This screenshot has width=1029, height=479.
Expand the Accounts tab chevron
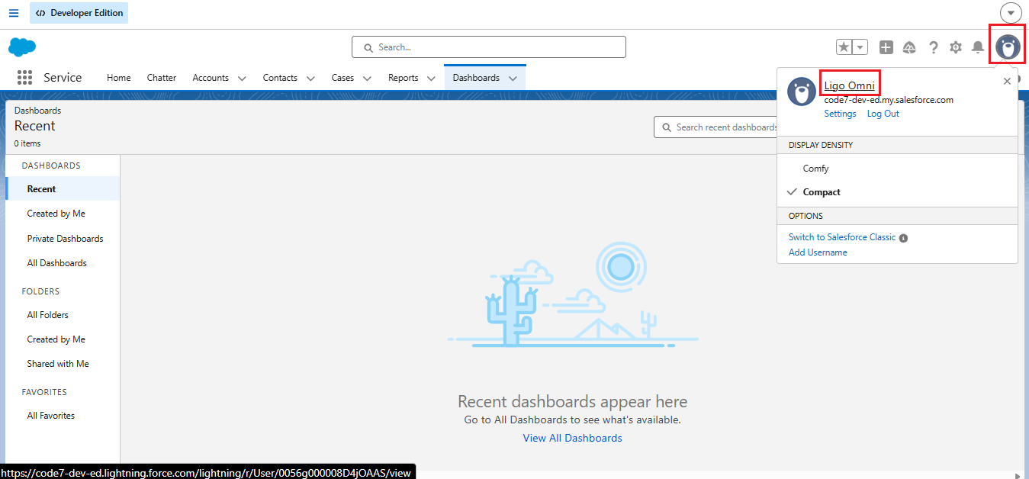(x=242, y=79)
